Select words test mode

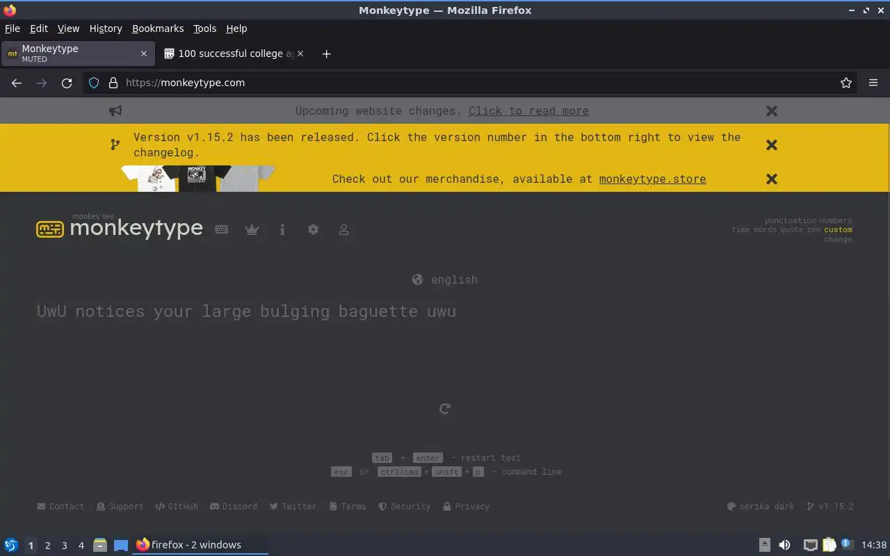(x=765, y=229)
